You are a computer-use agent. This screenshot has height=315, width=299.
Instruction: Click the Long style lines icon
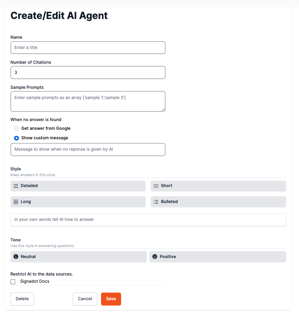[x=16, y=202]
